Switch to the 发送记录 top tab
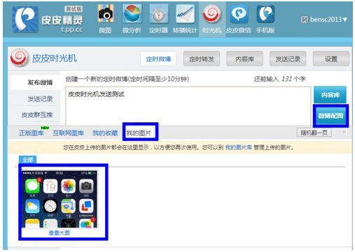The width and height of the screenshot is (355, 252). point(288,59)
